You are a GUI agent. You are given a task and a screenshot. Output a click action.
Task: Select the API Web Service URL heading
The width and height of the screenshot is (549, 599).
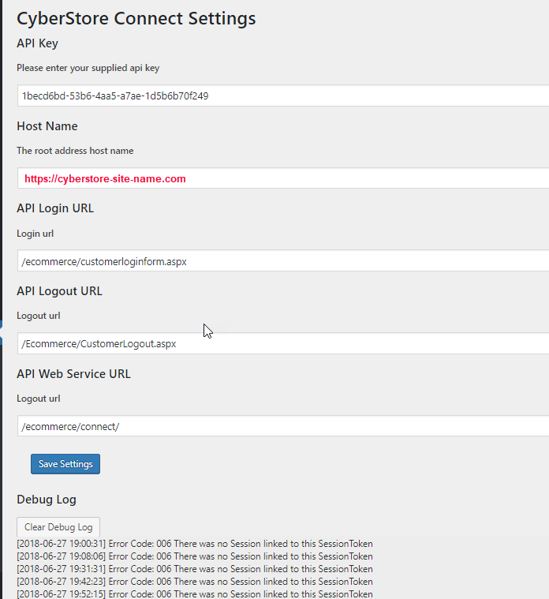click(x=74, y=374)
